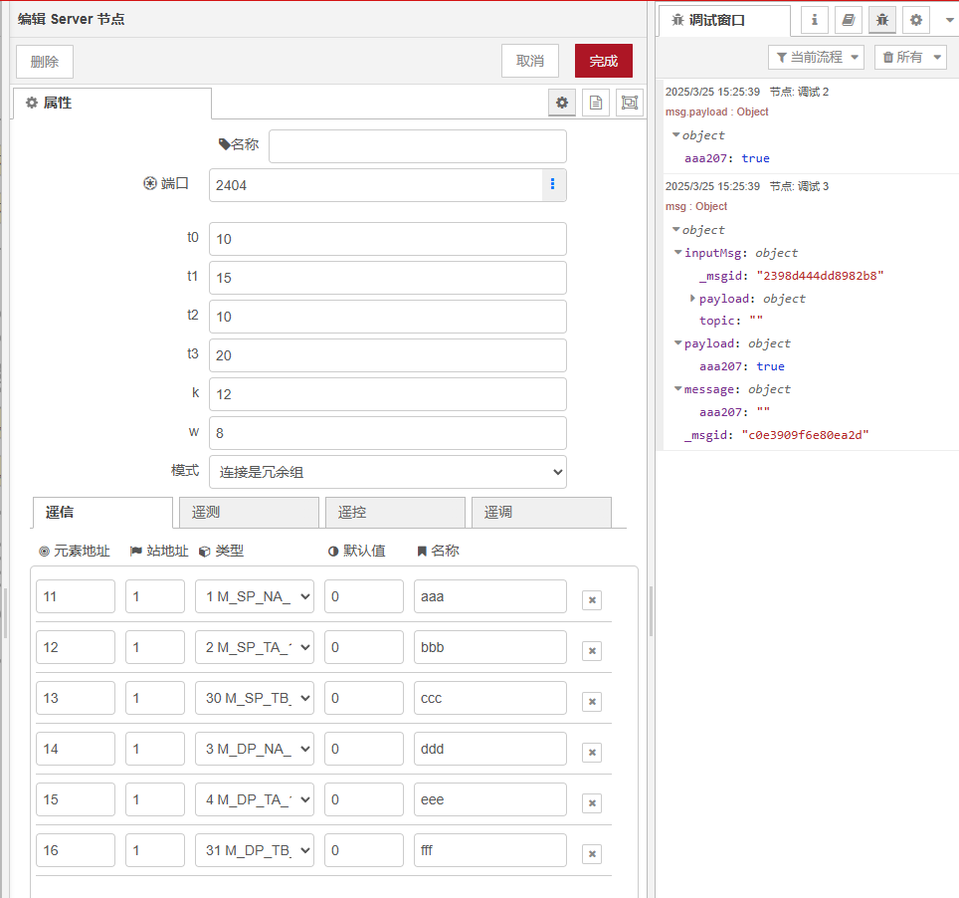The height and width of the screenshot is (898, 959).
Task: Open the node help book icon
Action: (x=848, y=20)
